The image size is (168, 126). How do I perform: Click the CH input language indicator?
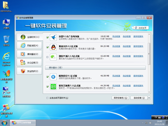(x=156, y=117)
